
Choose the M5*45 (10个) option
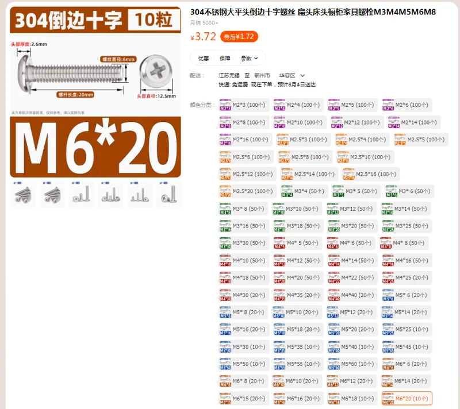tap(407, 346)
